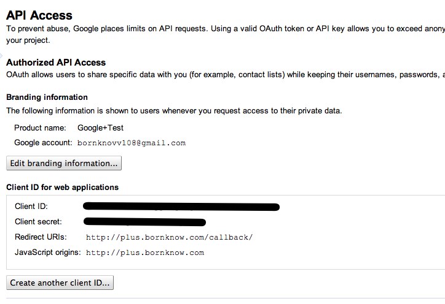Click the API Access page heading

(39, 15)
